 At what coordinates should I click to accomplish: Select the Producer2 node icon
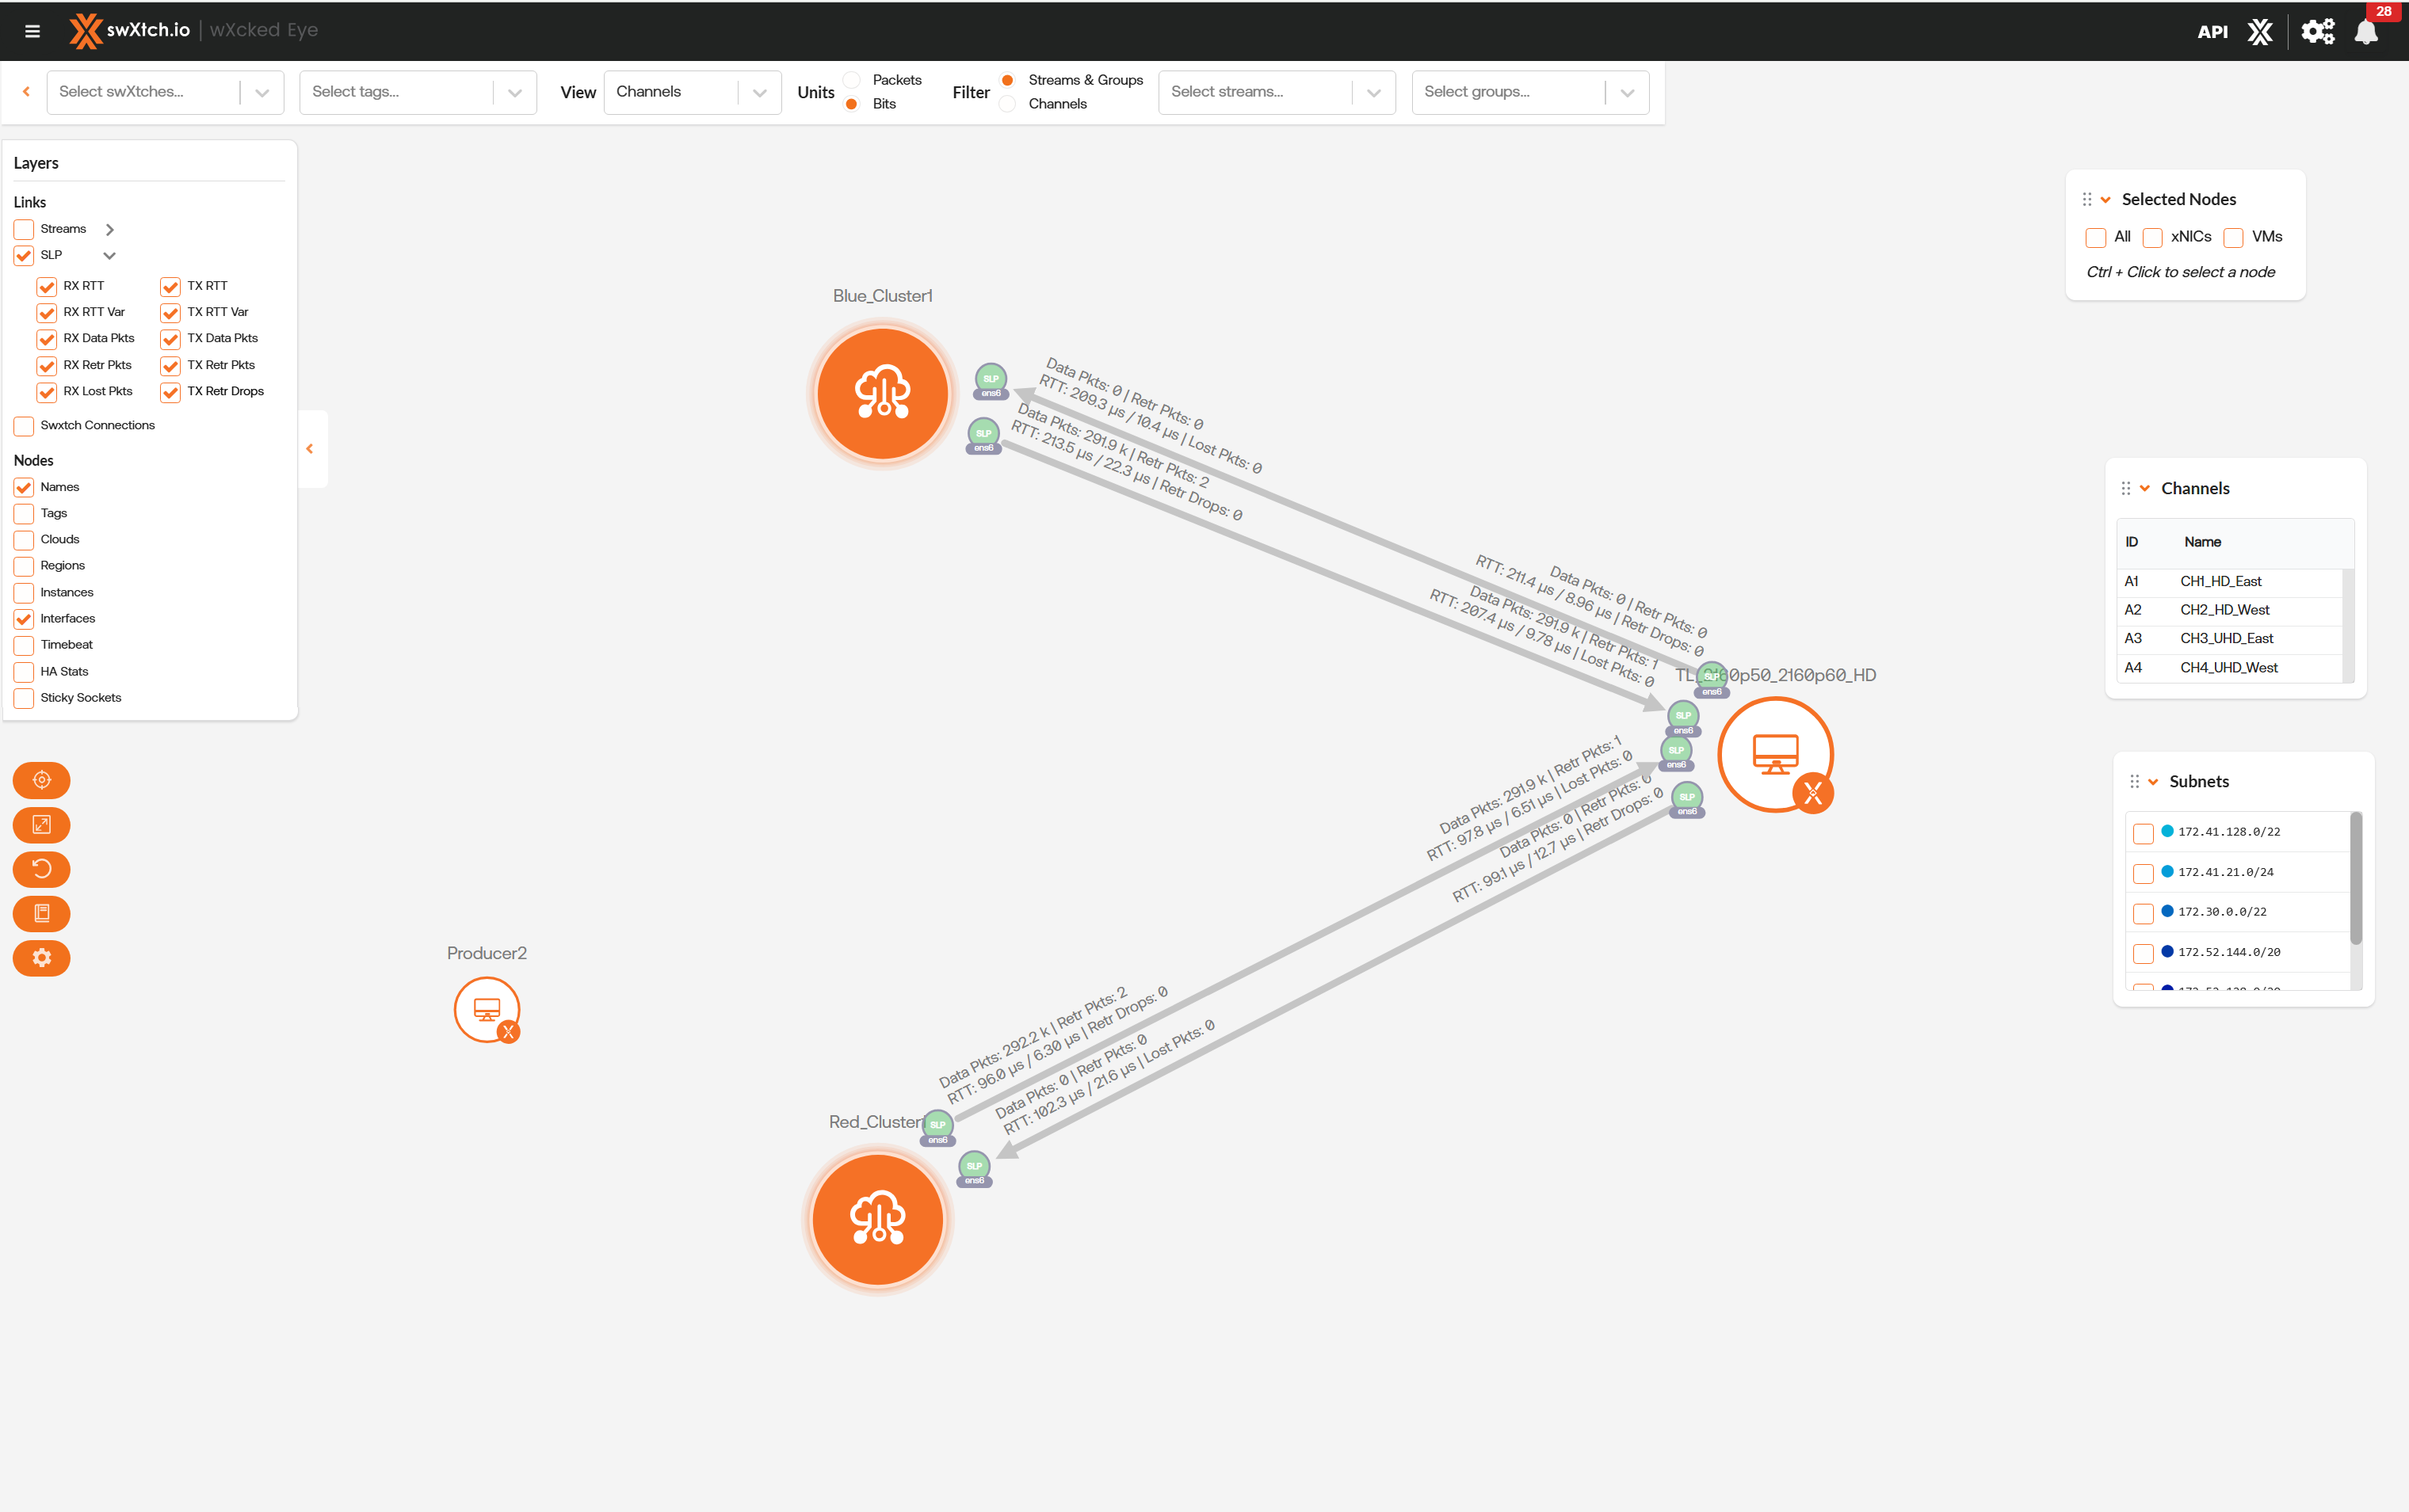tap(487, 1009)
